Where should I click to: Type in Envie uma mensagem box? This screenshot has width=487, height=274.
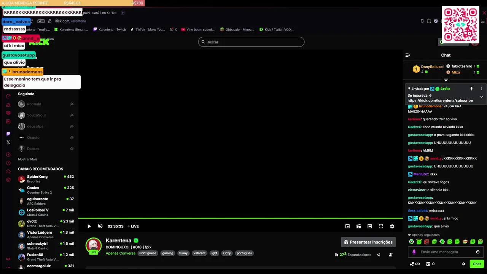coord(445,252)
